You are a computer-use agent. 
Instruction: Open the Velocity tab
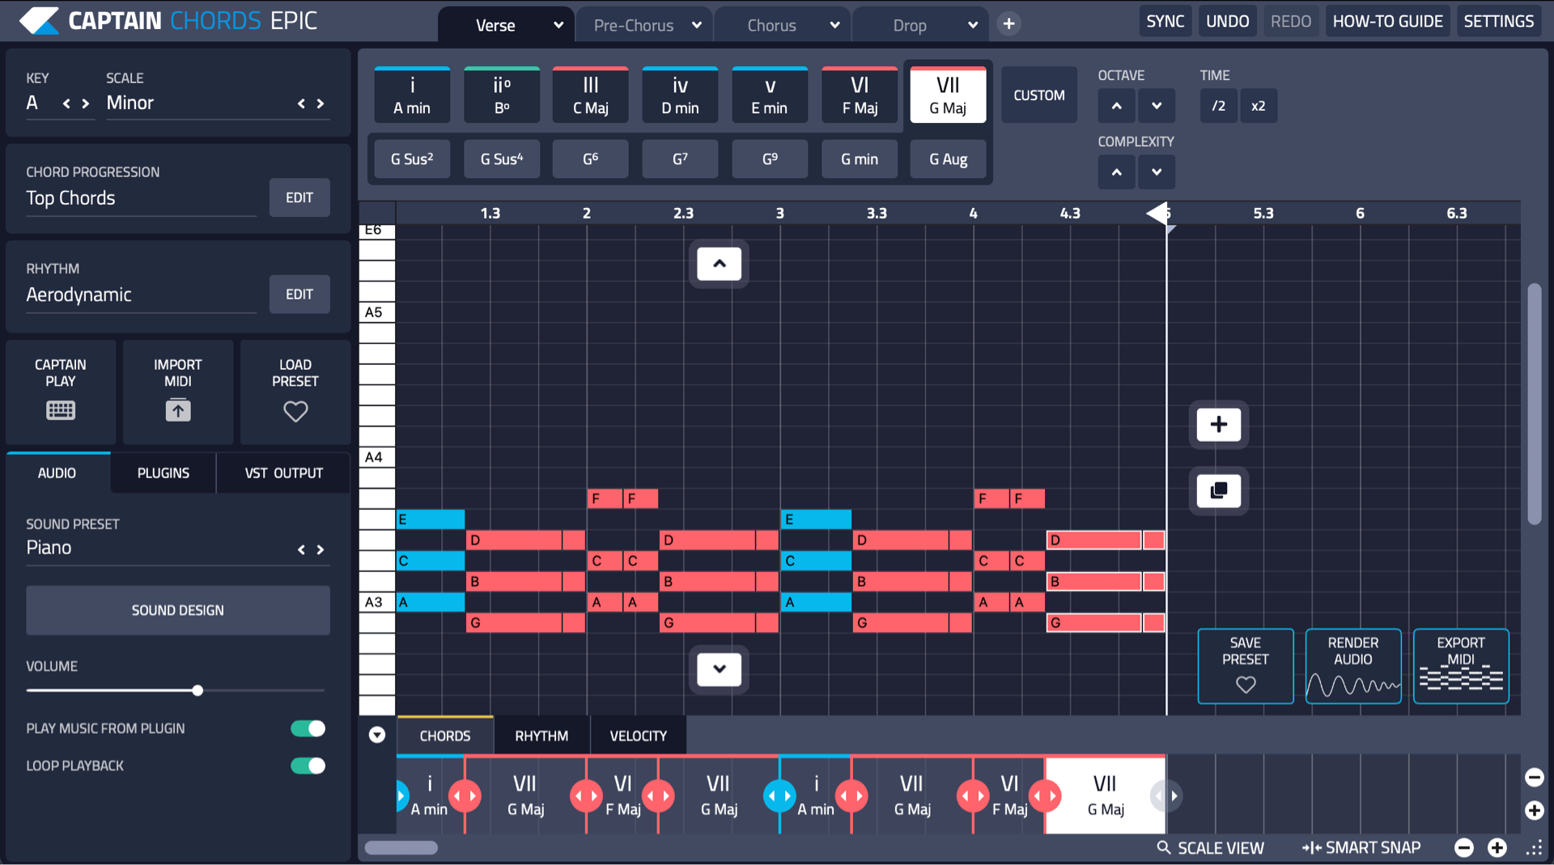point(638,736)
